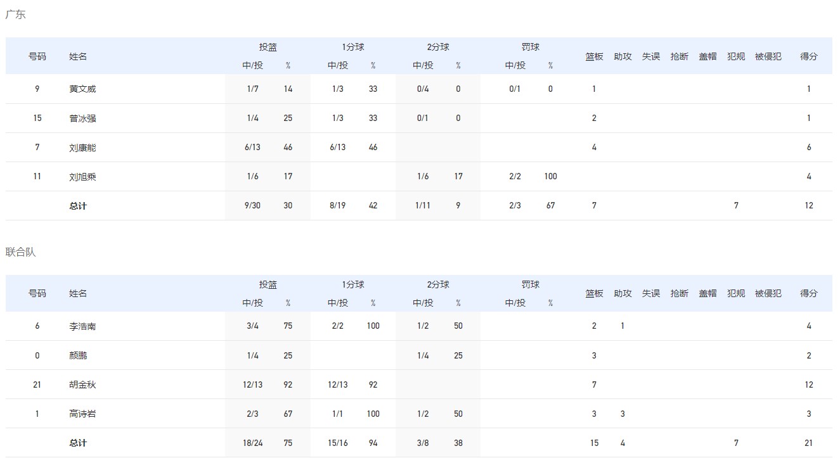Click 广东 total free throws 2/3
Image resolution: width=840 pixels, height=458 pixels.
point(515,205)
